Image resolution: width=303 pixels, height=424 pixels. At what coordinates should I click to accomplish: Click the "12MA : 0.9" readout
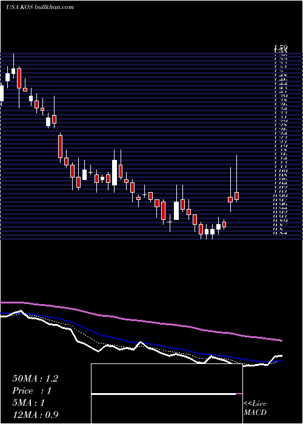point(35,415)
